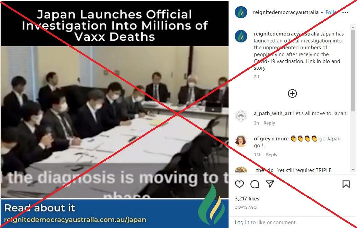357x228 pixels.
Task: Open three-dot more options menu
Action: point(345,12)
